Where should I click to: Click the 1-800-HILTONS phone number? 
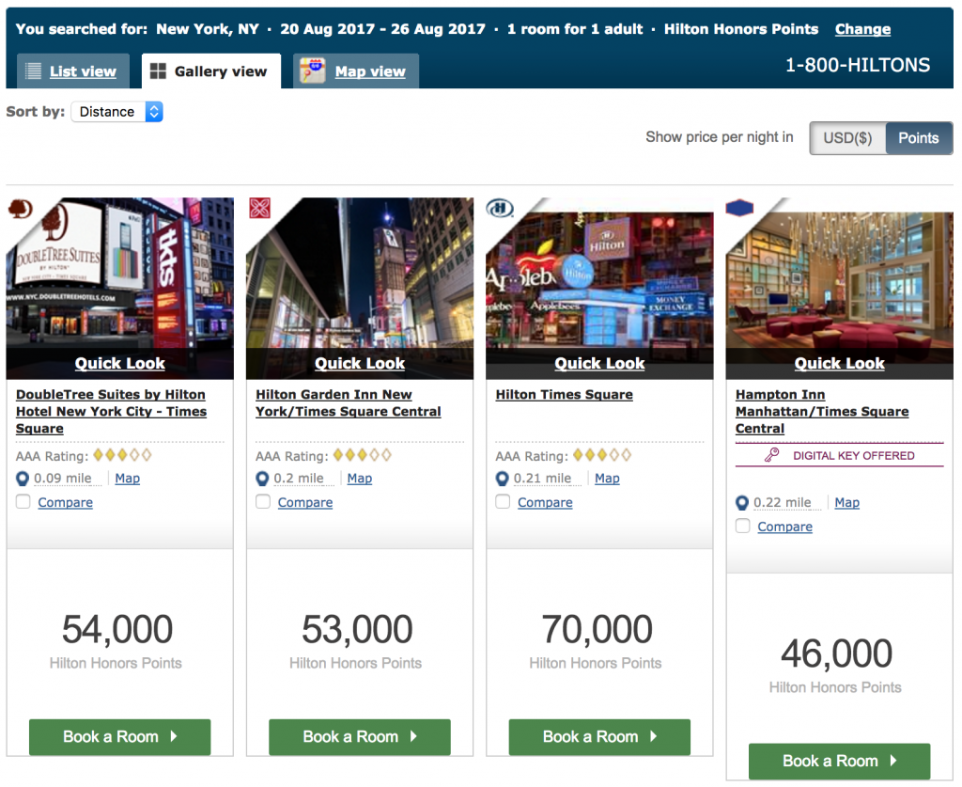click(x=858, y=65)
